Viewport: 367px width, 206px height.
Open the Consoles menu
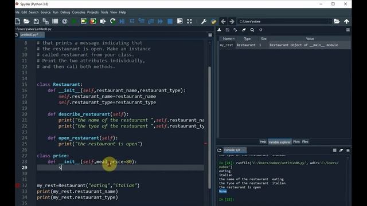pos(79,12)
